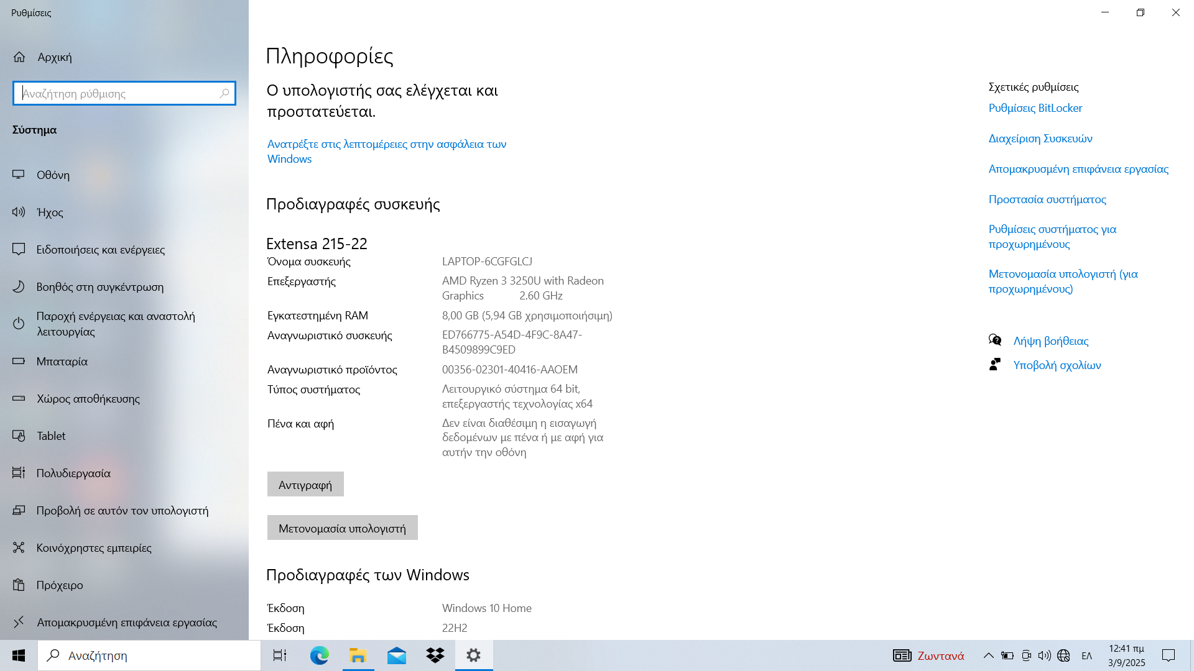
Task: Click the Πολυδιεργασία multitasking icon
Action: 19,473
